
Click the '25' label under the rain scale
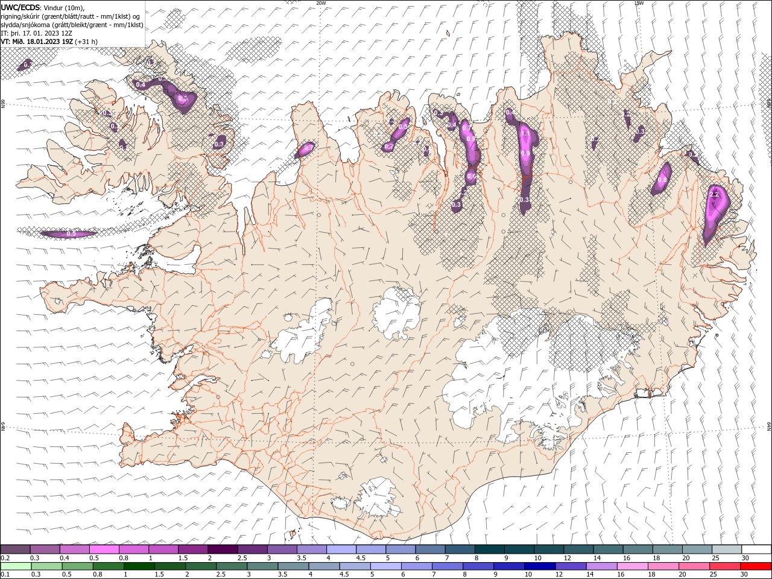714,575
